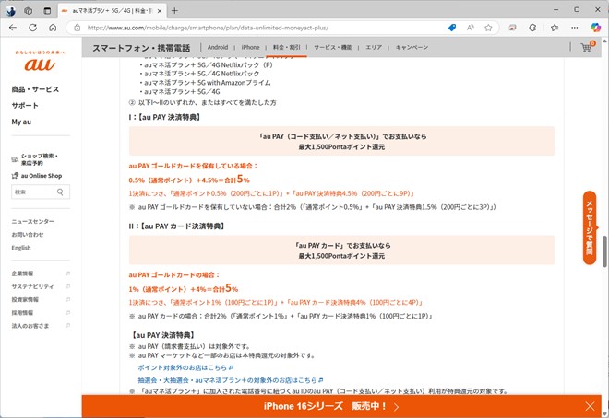Open the shopping cart icon
Image resolution: width=609 pixels, height=418 pixels.
587,47
